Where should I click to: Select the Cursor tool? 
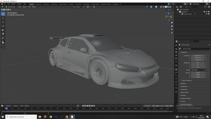click(x=3, y=18)
